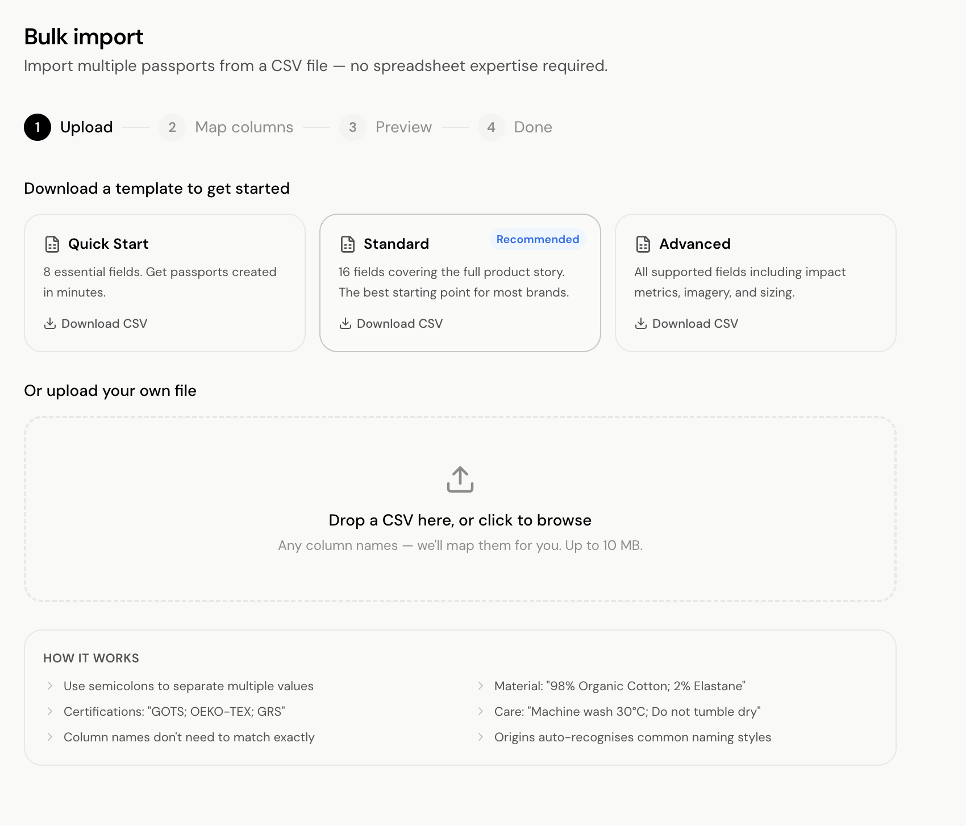The height and width of the screenshot is (826, 966).
Task: Select step 1 Upload in the stepper
Action: tap(69, 127)
